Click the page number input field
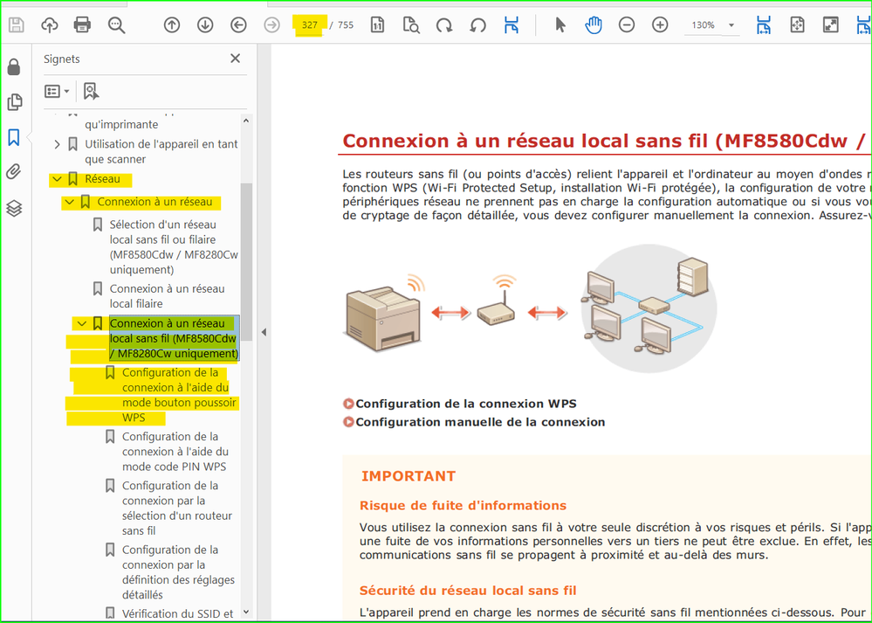This screenshot has width=872, height=623. [309, 25]
